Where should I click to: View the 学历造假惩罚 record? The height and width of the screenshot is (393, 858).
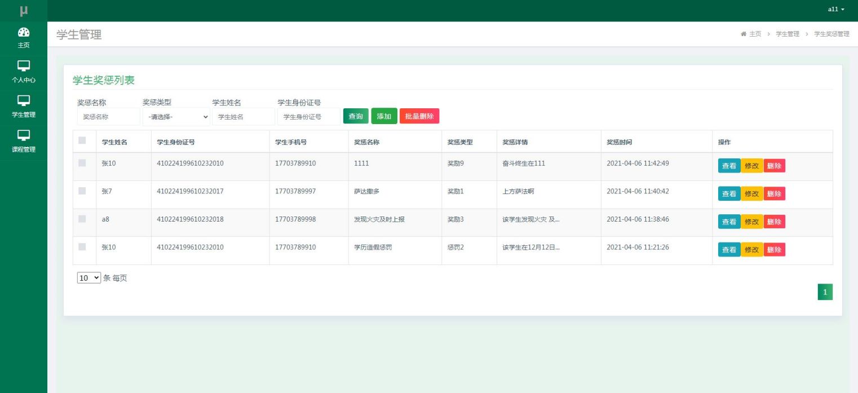[x=729, y=249]
